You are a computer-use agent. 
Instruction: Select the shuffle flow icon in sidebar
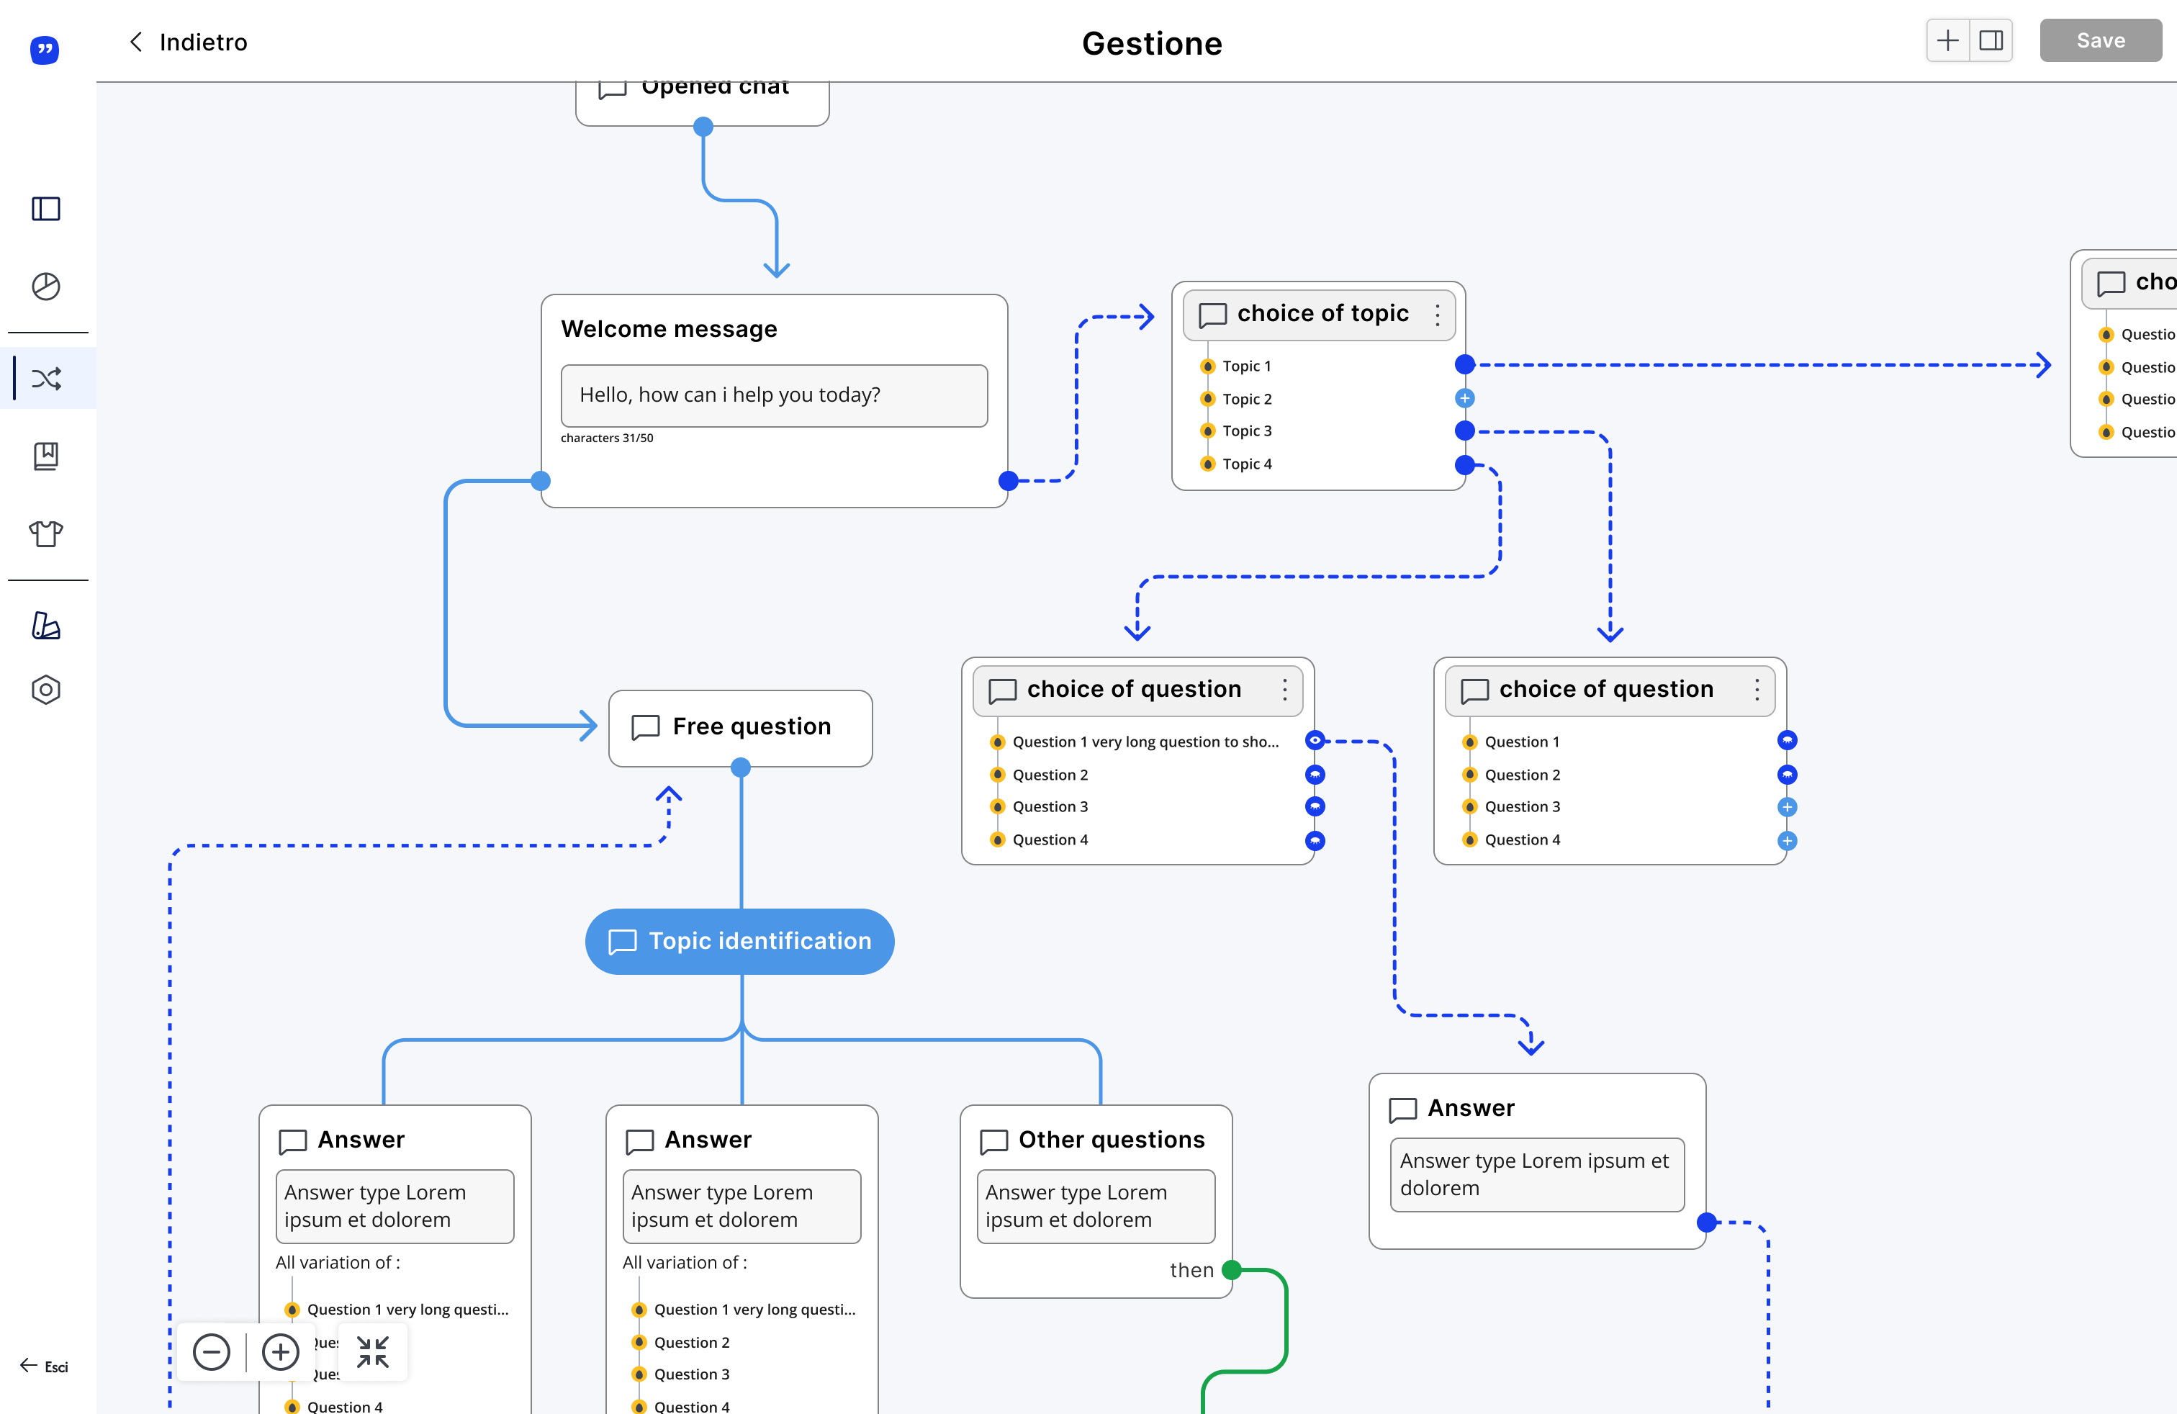point(47,378)
